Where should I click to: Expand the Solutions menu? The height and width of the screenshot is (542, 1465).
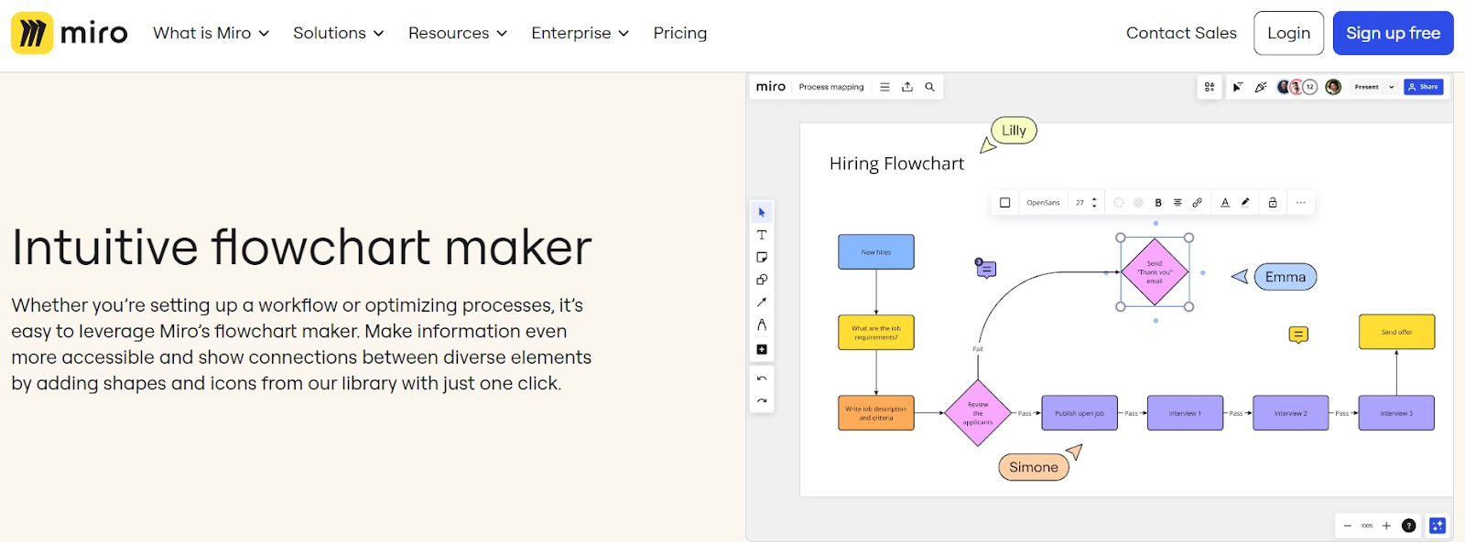click(338, 33)
